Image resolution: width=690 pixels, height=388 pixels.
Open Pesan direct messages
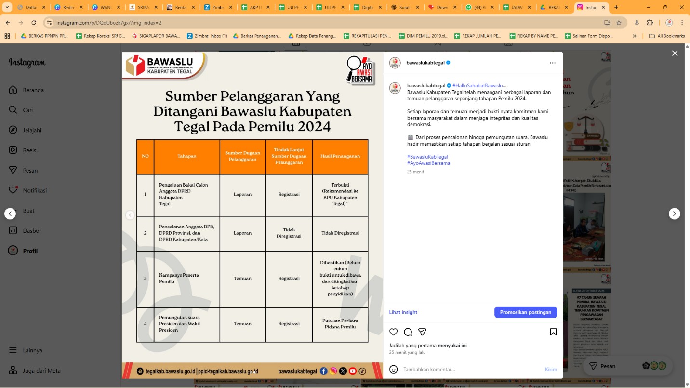click(29, 170)
